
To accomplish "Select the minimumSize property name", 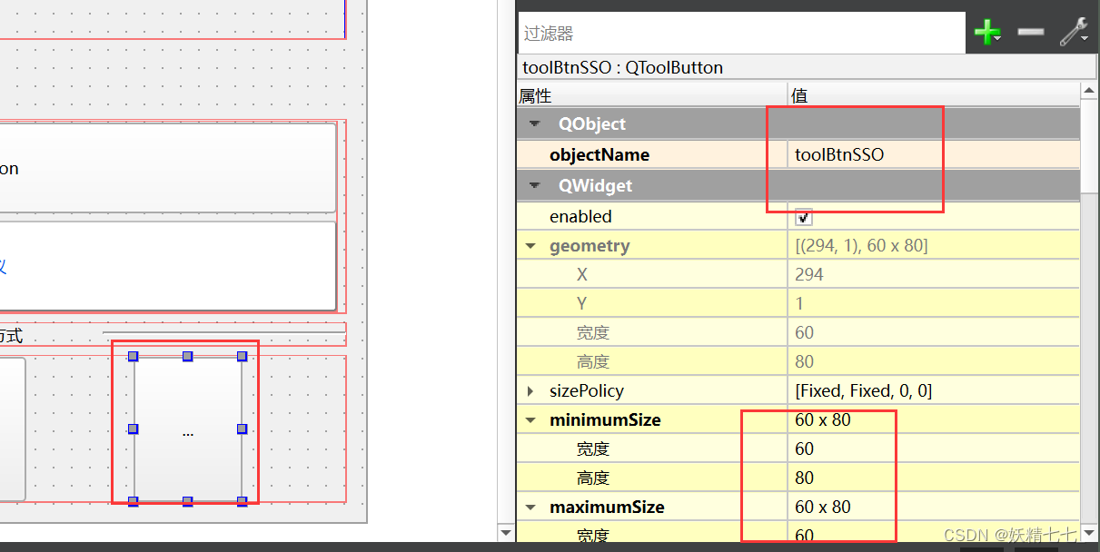I will pos(605,419).
